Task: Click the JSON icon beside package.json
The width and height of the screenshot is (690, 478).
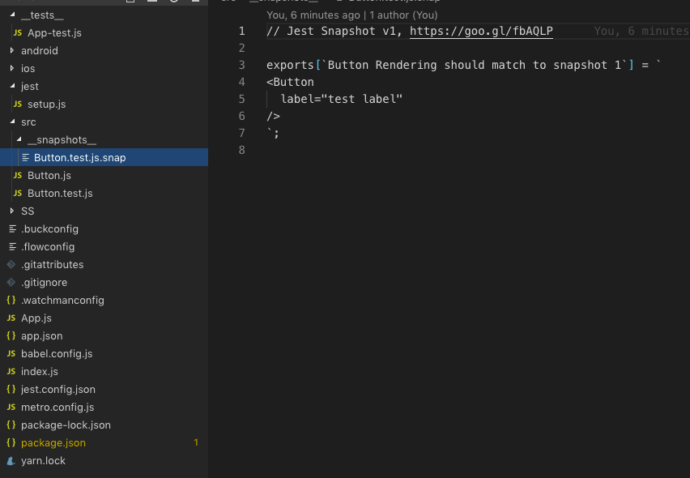Action: tap(11, 442)
